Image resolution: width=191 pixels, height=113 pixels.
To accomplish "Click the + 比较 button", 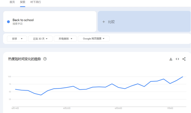I will point(109,22).
